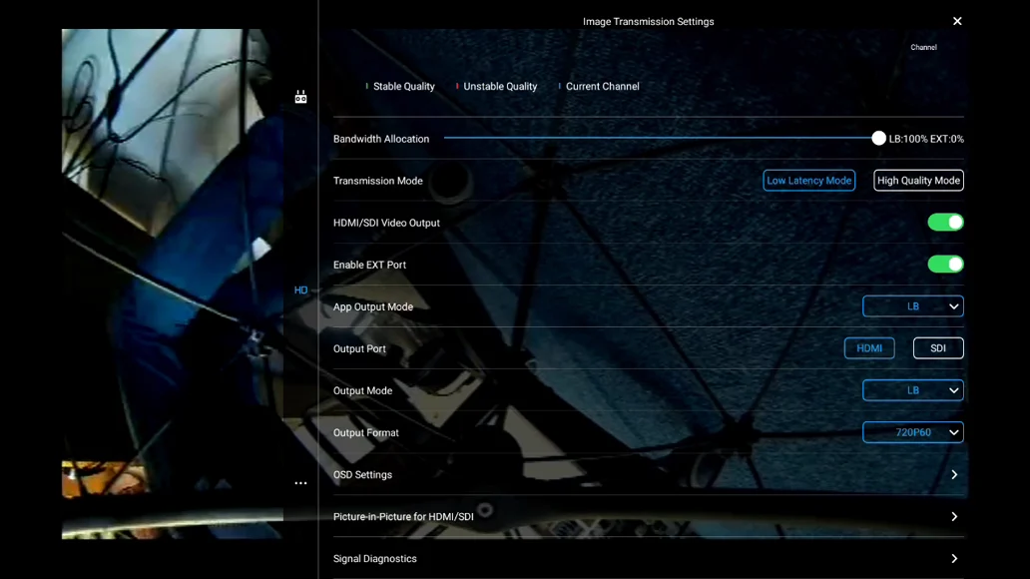Image resolution: width=1030 pixels, height=579 pixels.
Task: Disable the Enable EXT Port switch
Action: [944, 265]
